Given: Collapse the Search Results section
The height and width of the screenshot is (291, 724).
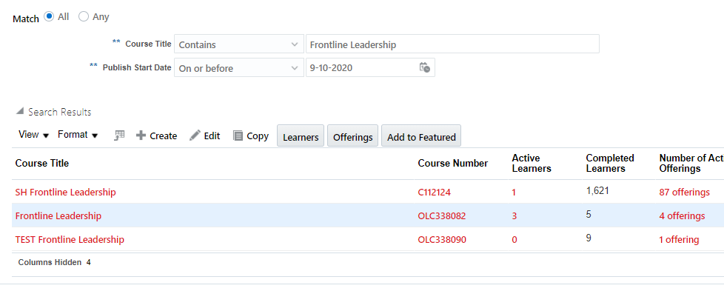Looking at the screenshot, I should click(20, 112).
